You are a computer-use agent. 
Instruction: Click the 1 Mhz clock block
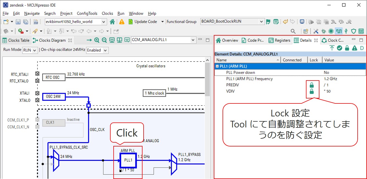[154, 93]
